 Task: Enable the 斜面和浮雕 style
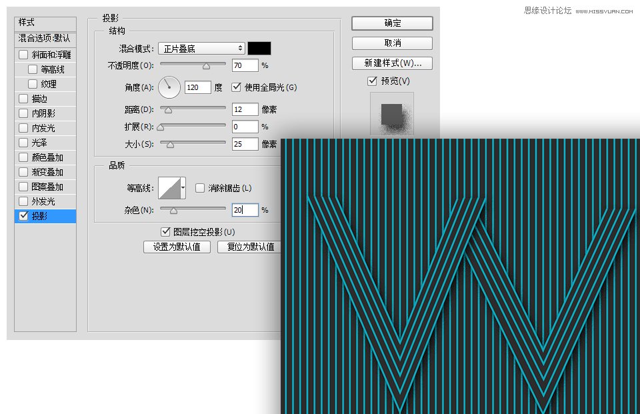[23, 54]
